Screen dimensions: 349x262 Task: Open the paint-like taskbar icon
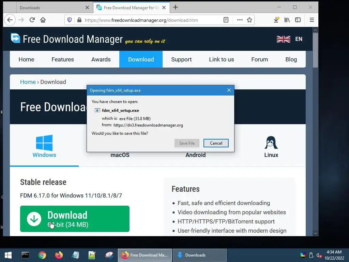pyautogui.click(x=109, y=255)
